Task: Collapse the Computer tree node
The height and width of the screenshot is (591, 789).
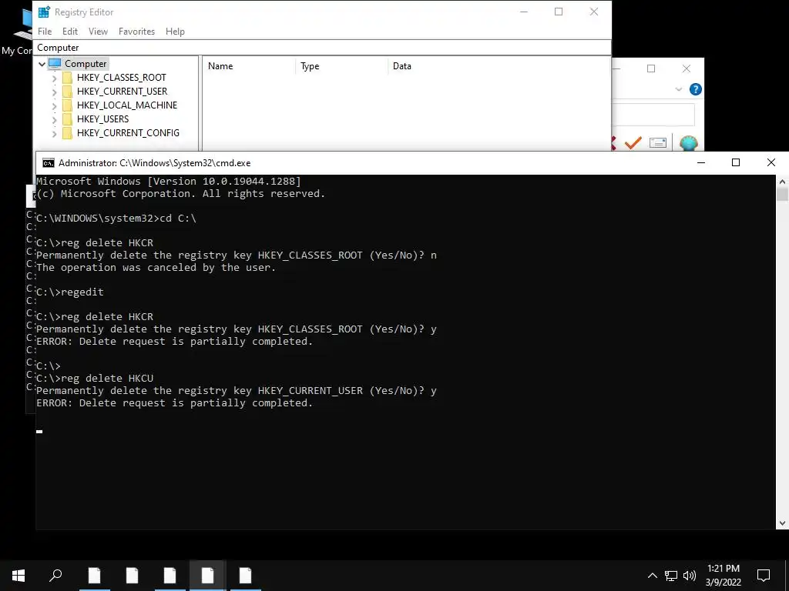Action: 42,64
